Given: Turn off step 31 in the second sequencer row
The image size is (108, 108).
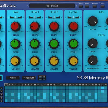Looking at the screenshot, I should click(102, 91).
